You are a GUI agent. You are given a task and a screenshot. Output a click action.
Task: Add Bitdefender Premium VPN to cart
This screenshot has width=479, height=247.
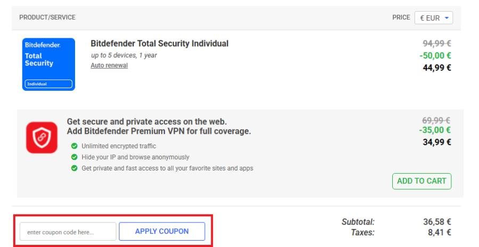(x=422, y=181)
